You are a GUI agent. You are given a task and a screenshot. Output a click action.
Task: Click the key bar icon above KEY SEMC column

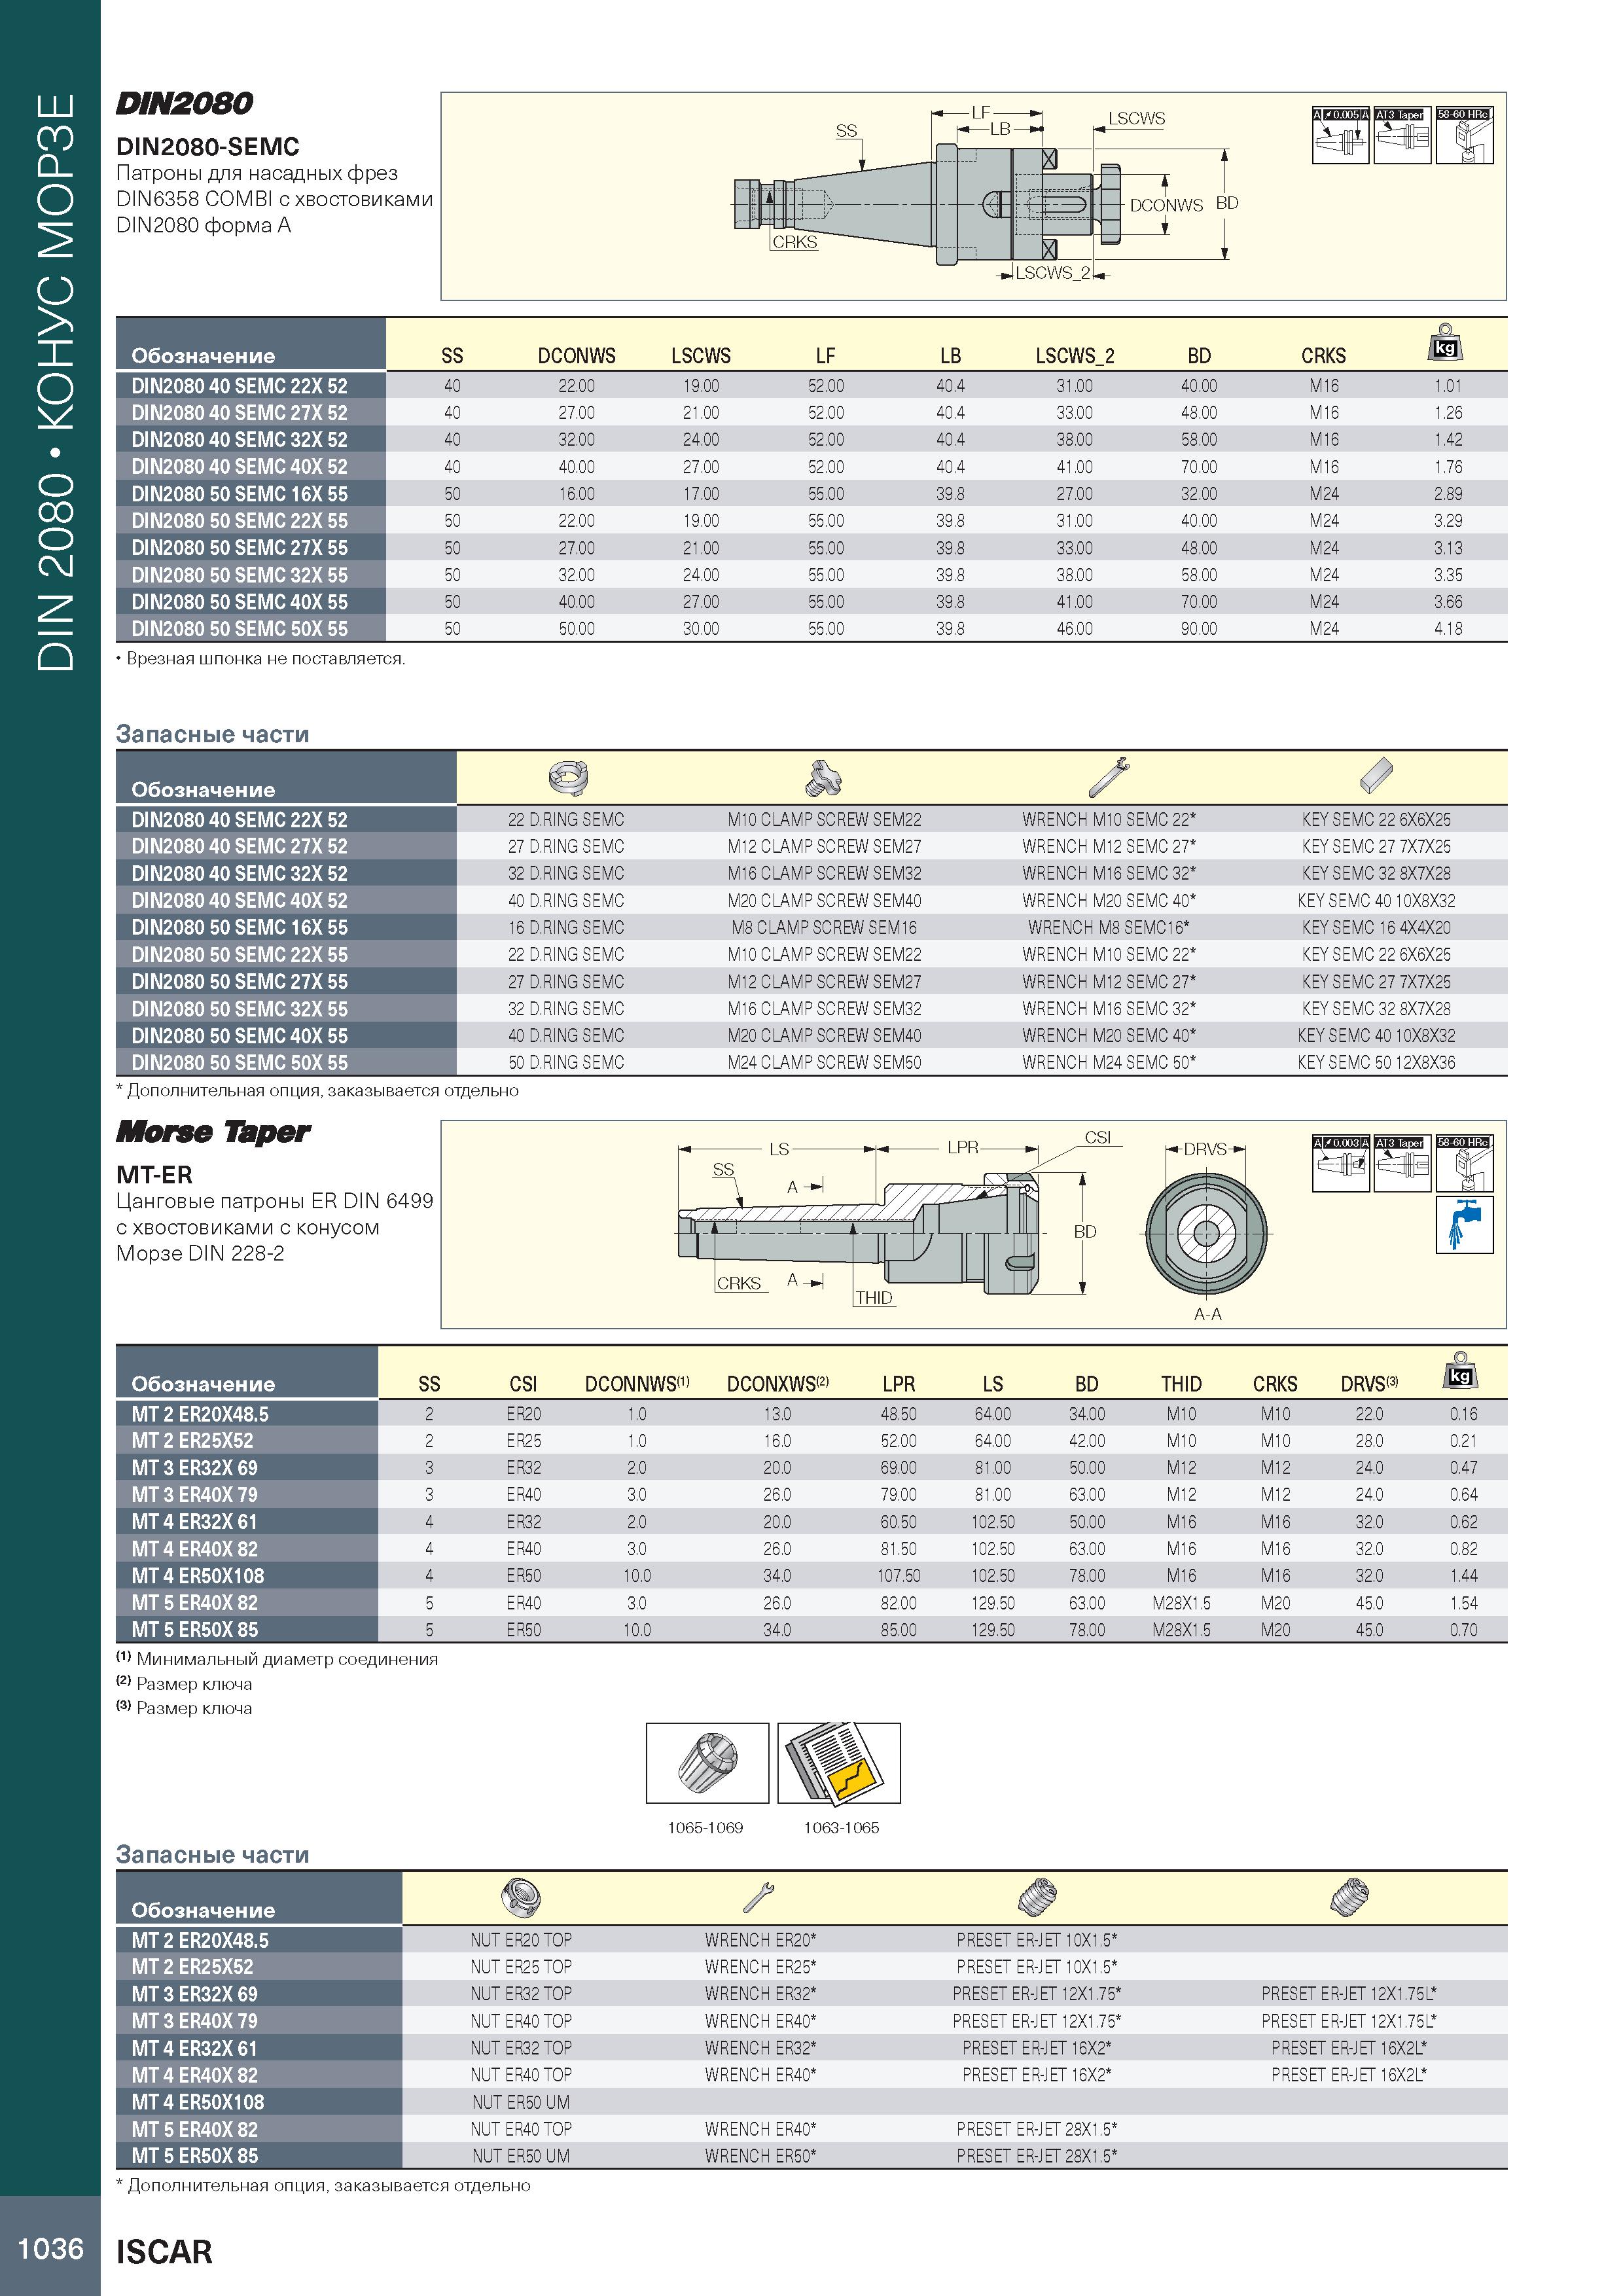pos(1377,775)
